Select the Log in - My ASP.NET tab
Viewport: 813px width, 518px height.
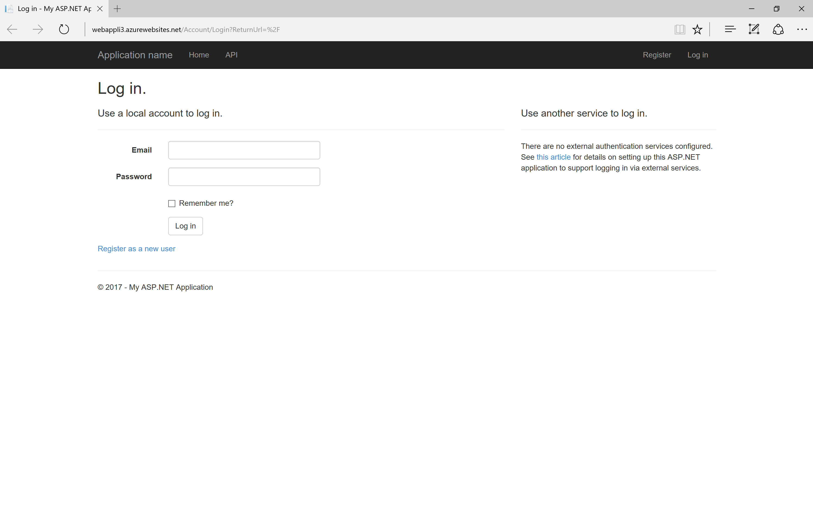[54, 9]
